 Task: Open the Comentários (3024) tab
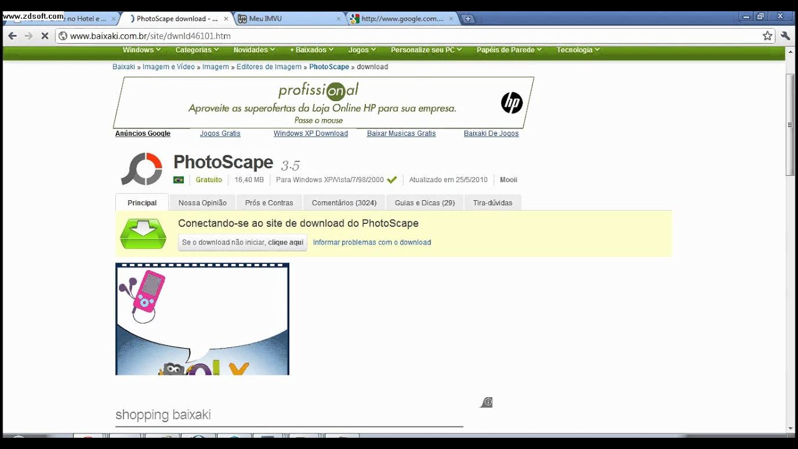[344, 203]
